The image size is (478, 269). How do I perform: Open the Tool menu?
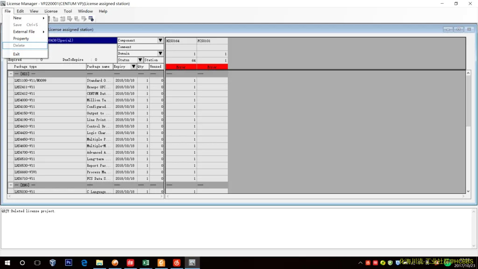(x=68, y=11)
